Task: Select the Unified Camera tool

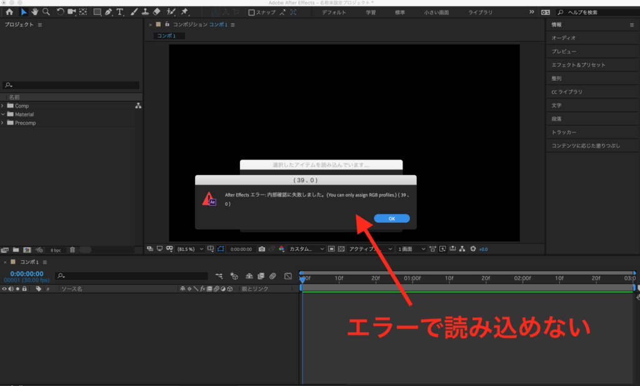Action: pyautogui.click(x=71, y=12)
